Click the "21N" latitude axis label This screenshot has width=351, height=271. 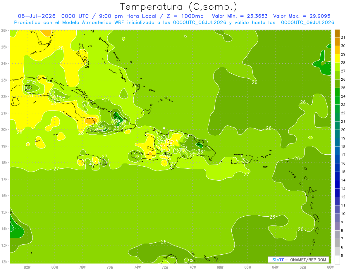[4, 113]
